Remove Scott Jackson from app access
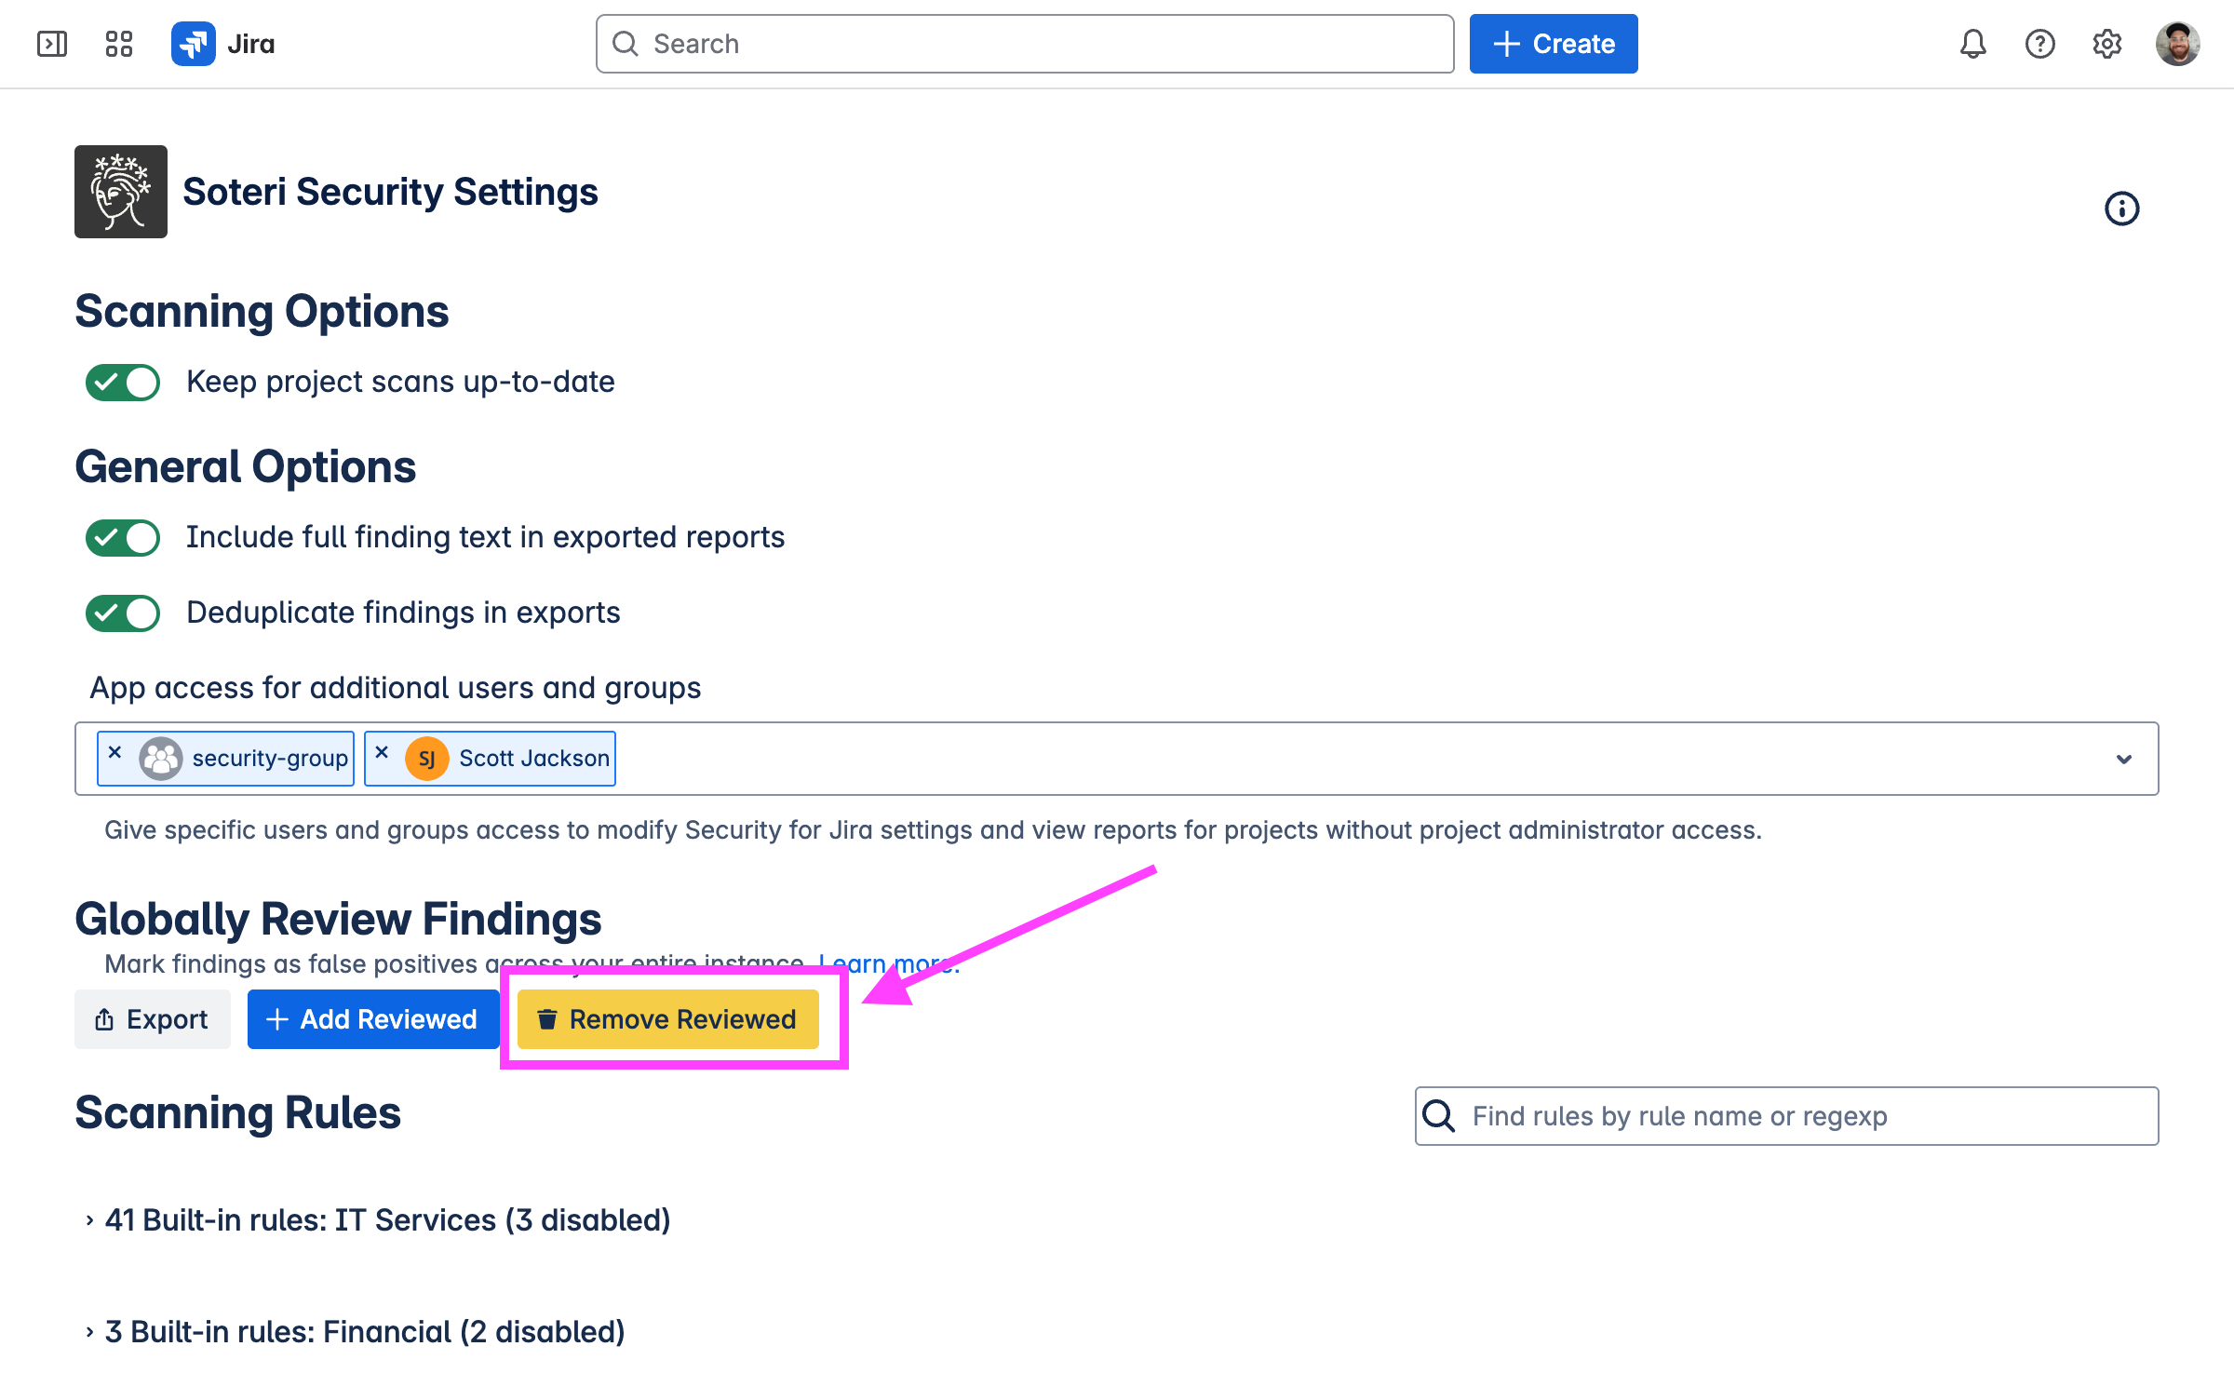This screenshot has width=2234, height=1400. pos(382,752)
